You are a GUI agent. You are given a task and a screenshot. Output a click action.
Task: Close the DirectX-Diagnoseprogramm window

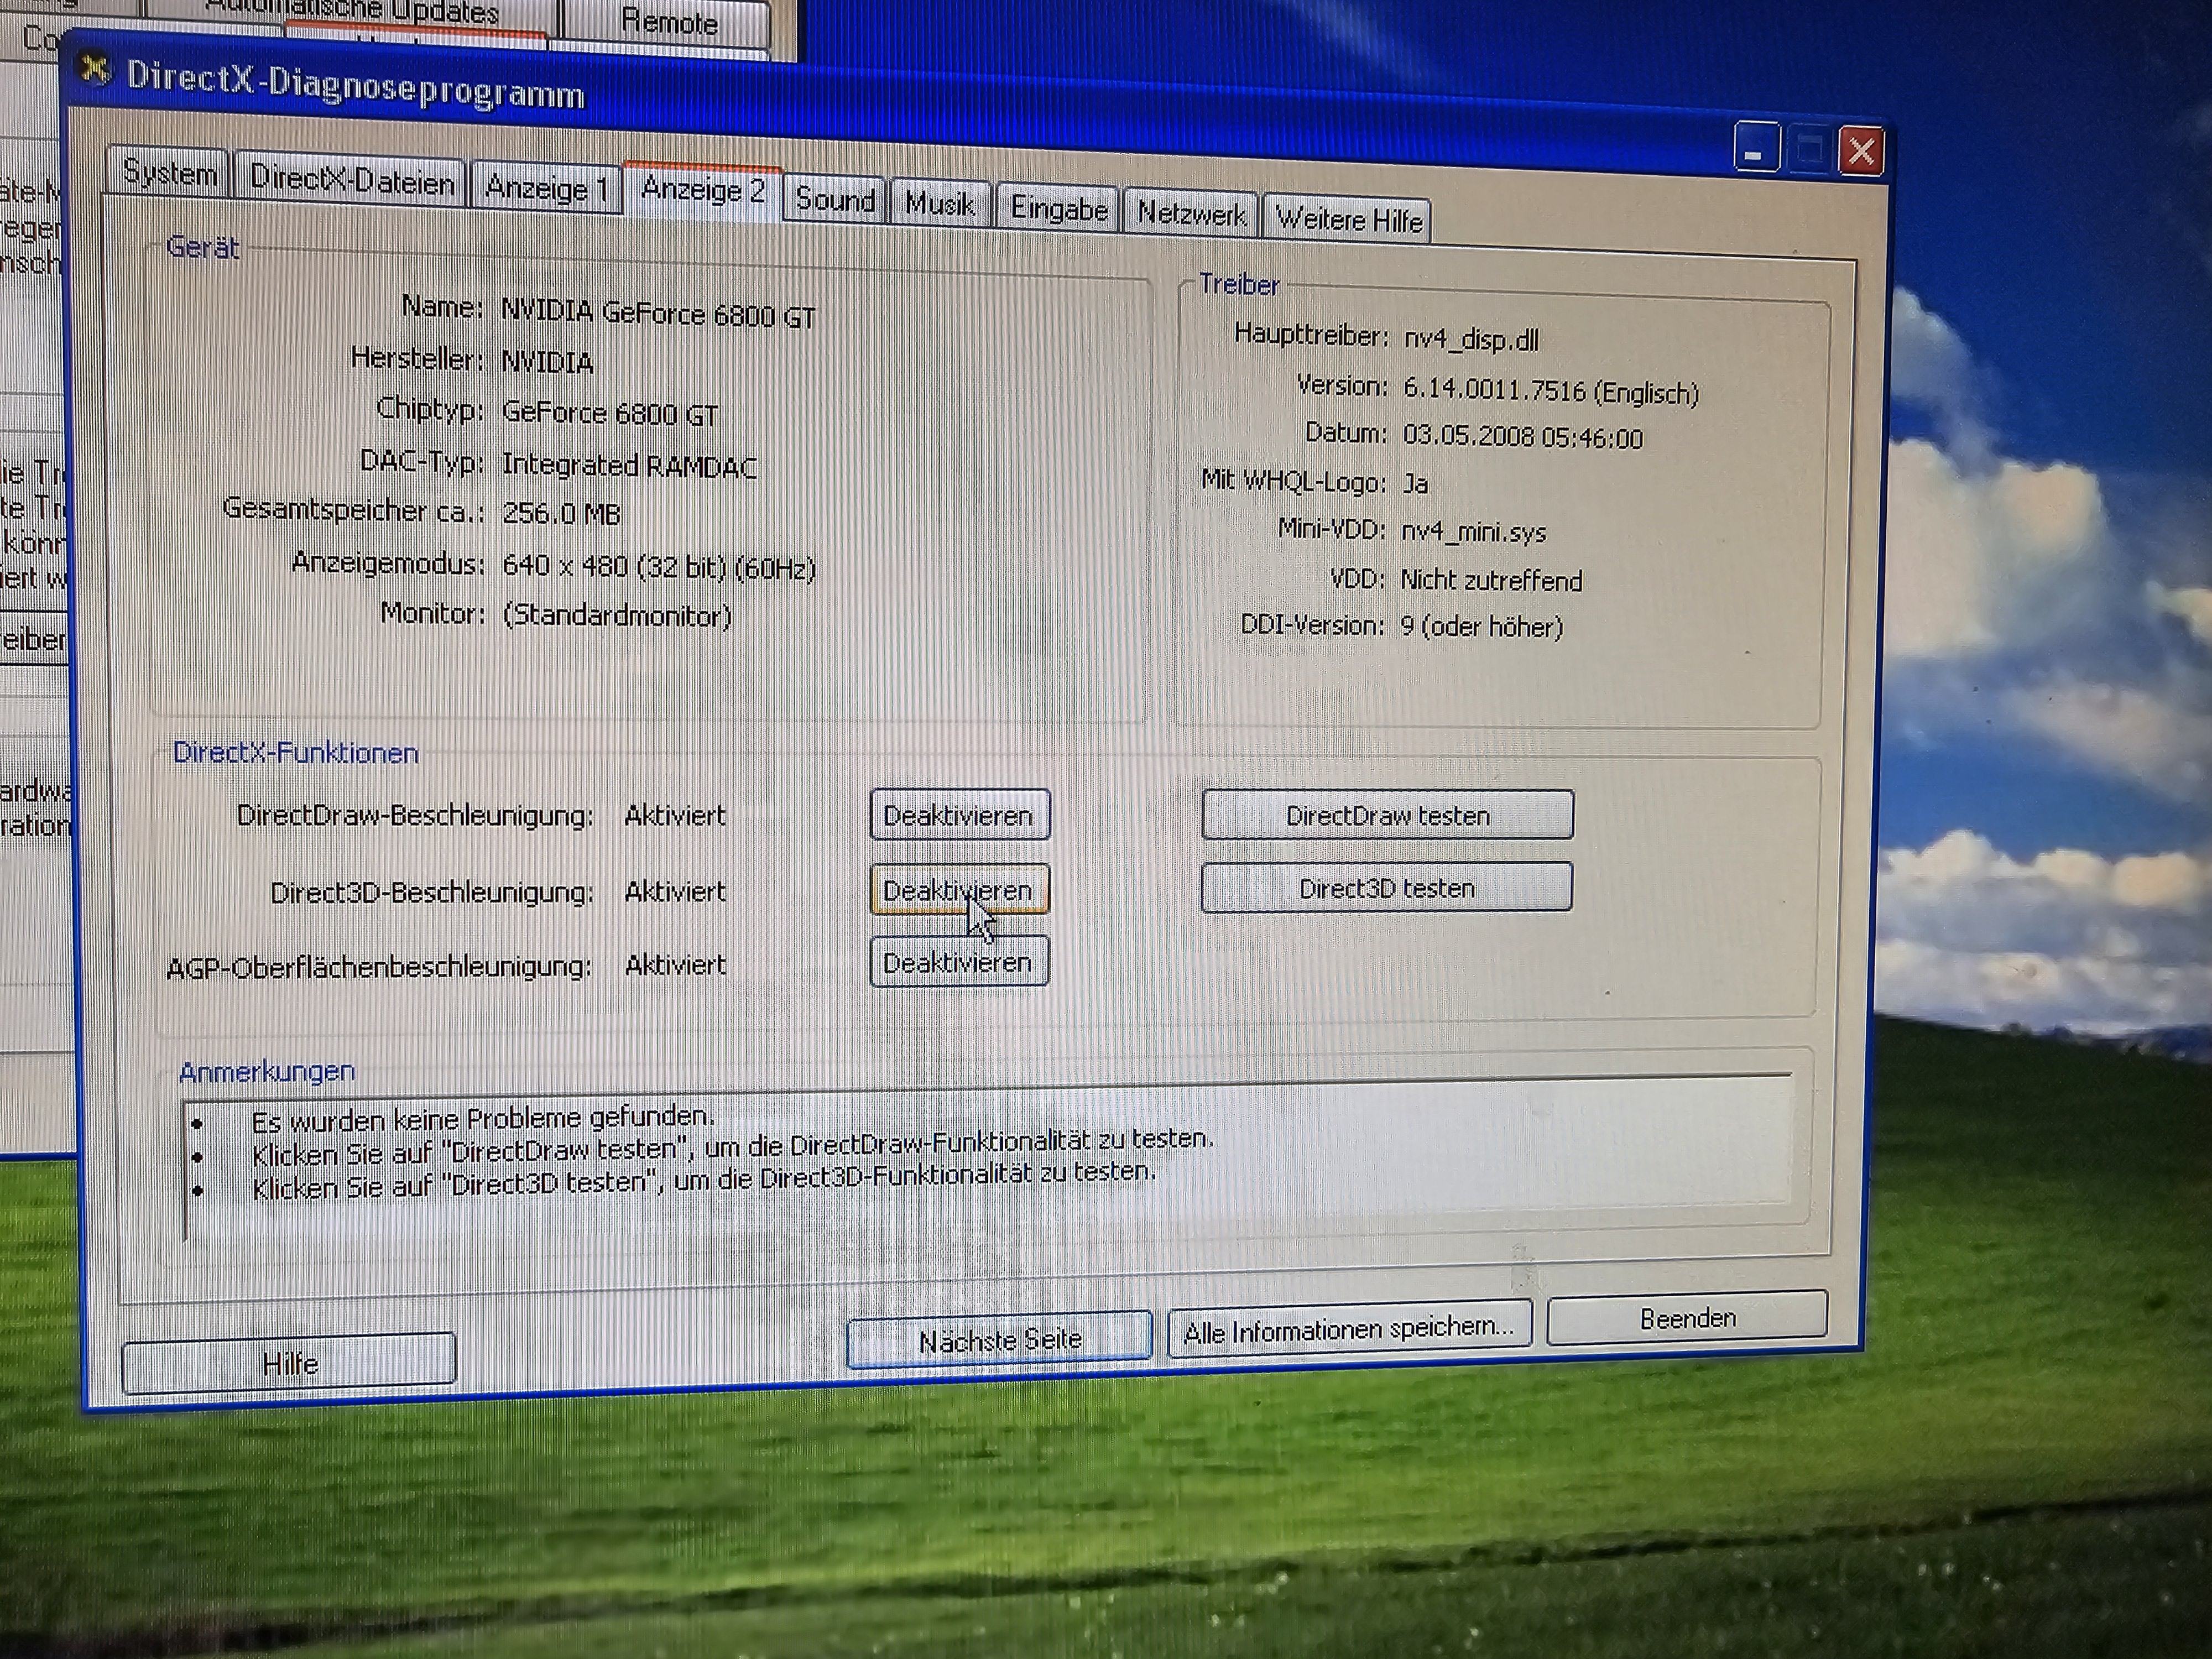click(x=1861, y=152)
